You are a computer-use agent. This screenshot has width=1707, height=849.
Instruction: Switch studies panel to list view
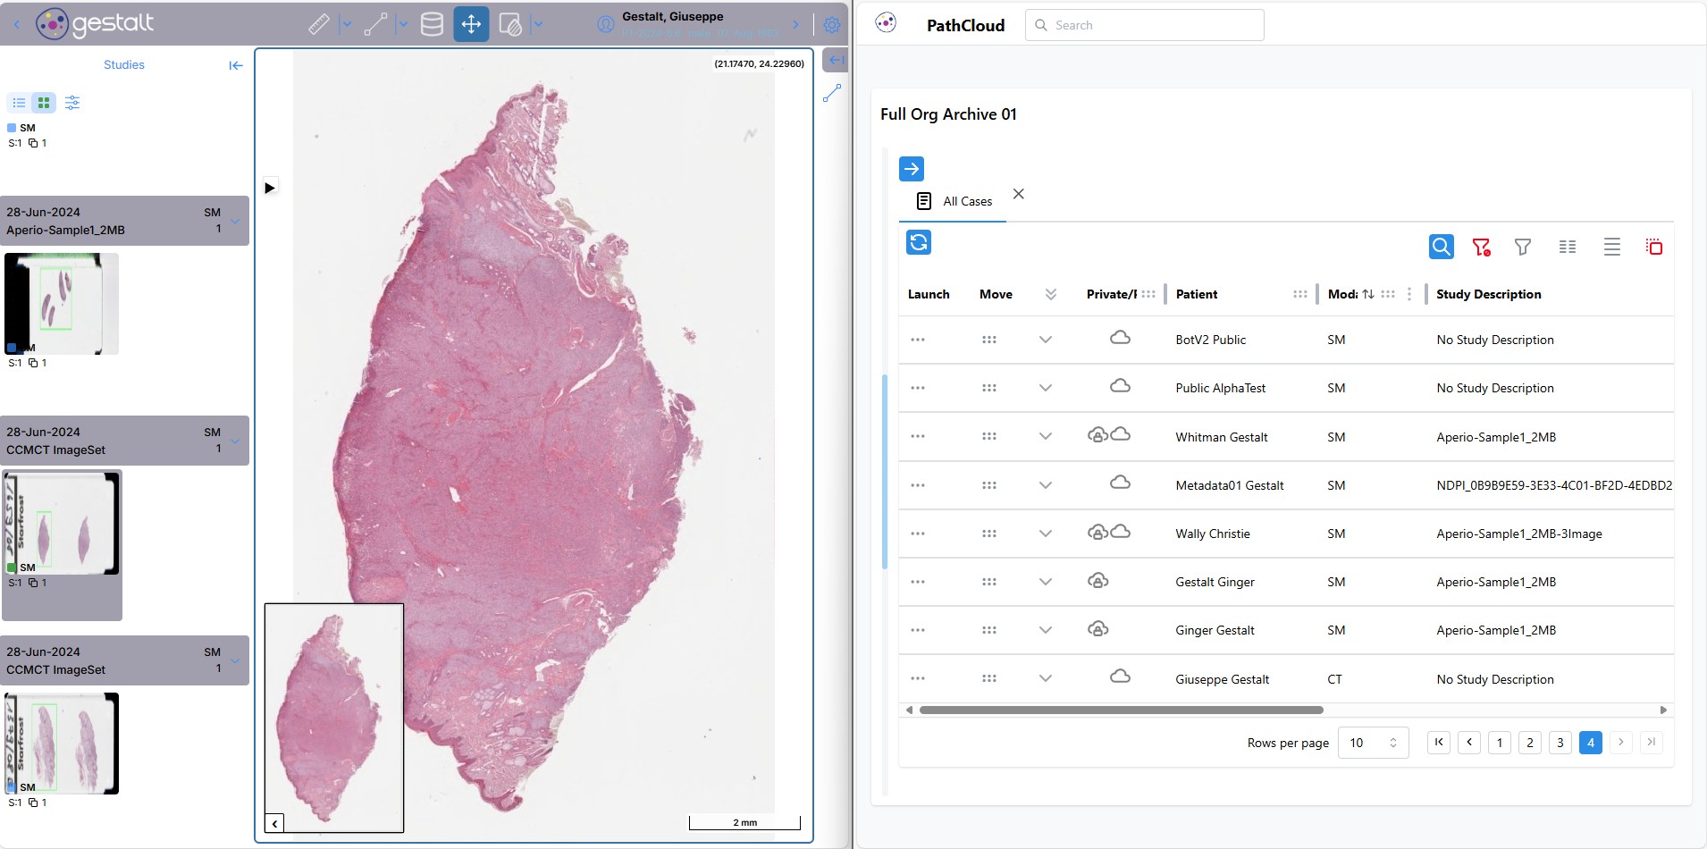[19, 103]
